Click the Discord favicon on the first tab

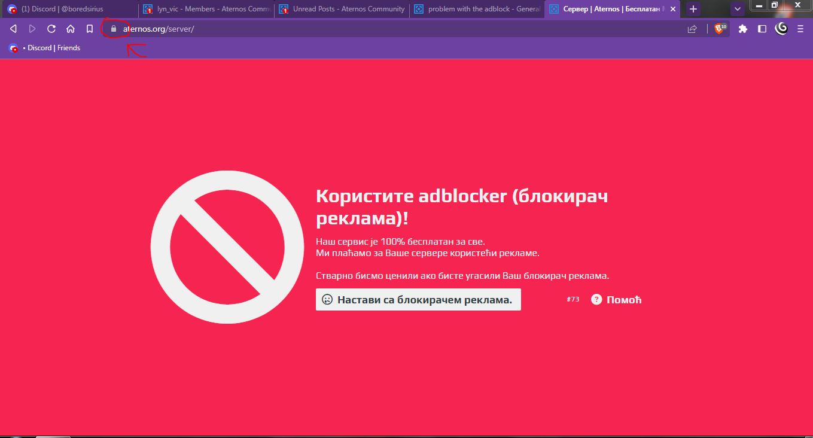tap(12, 10)
